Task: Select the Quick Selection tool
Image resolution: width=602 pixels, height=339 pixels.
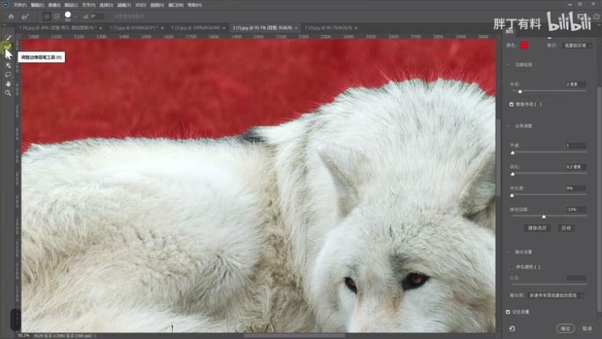Action: pos(8,39)
